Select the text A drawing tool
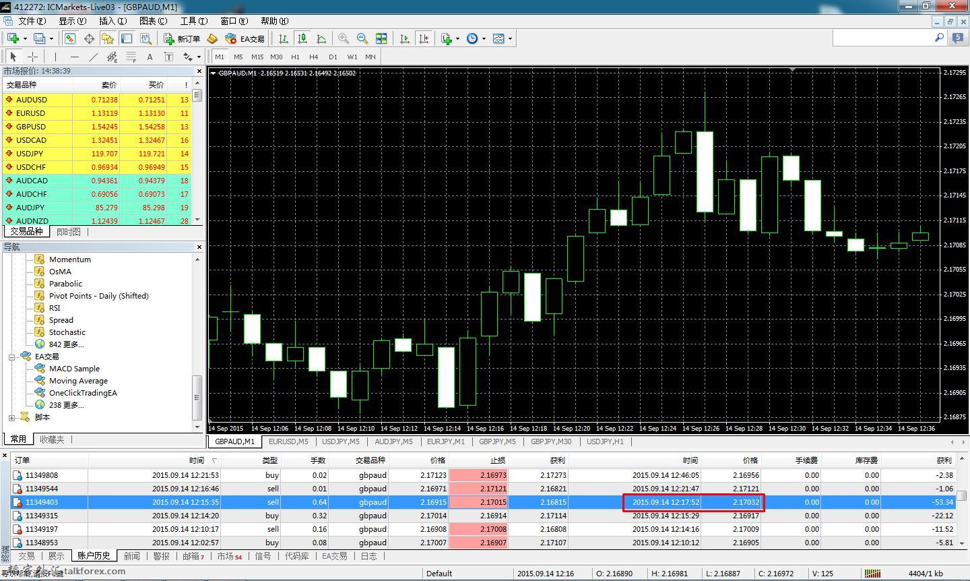970x581 pixels. pyautogui.click(x=150, y=57)
